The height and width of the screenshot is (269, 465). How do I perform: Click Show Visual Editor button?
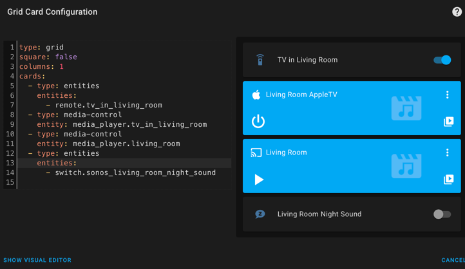point(37,260)
